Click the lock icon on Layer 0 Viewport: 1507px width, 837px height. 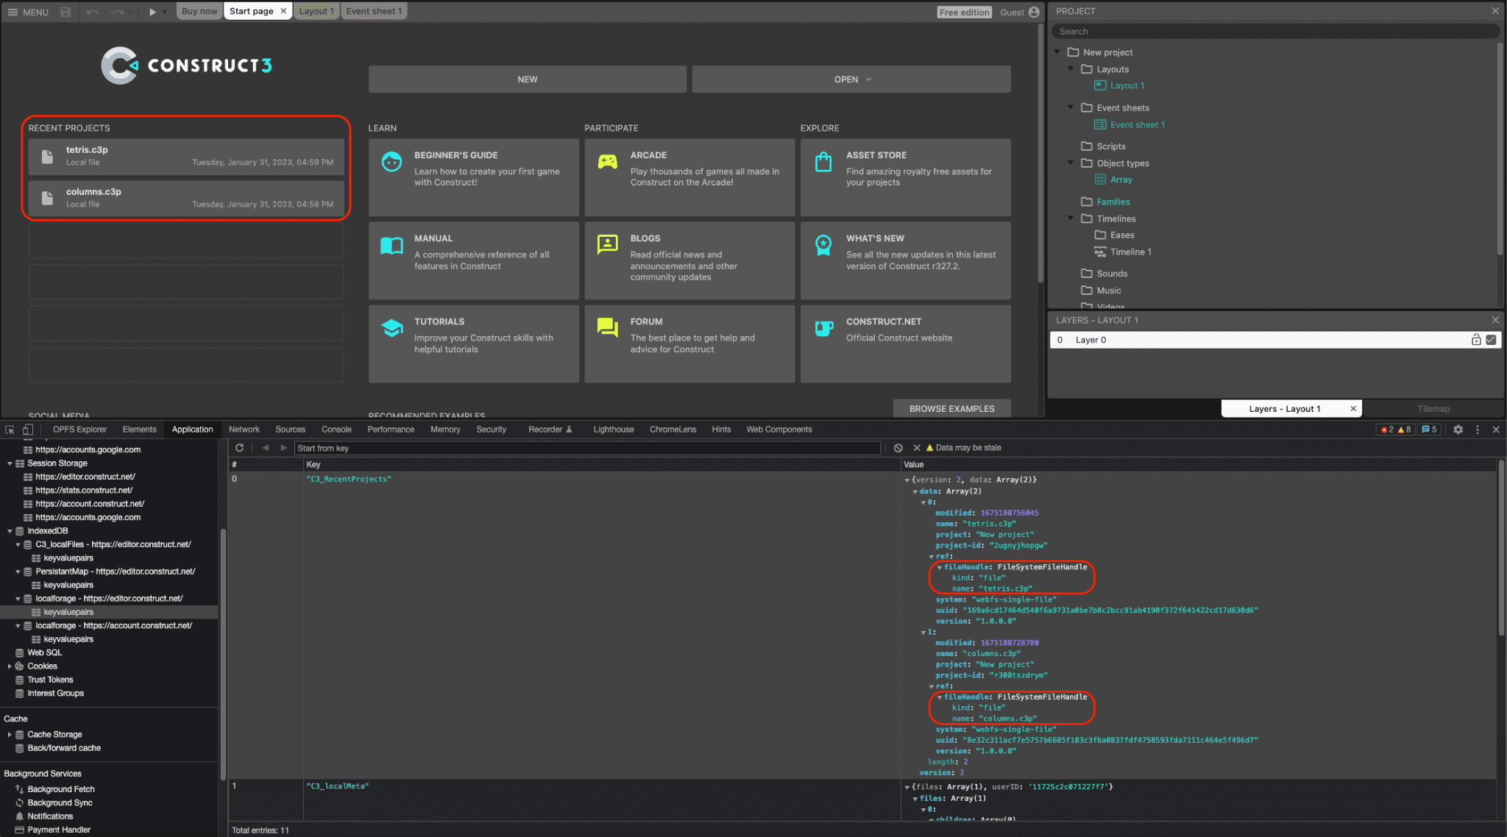tap(1476, 338)
